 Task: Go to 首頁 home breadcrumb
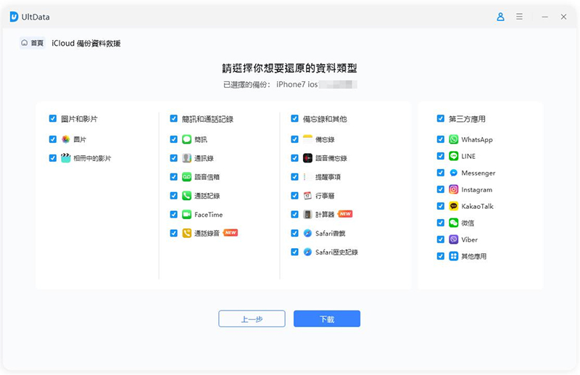pos(33,43)
